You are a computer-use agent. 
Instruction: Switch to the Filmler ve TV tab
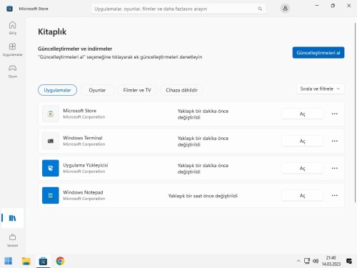137,90
